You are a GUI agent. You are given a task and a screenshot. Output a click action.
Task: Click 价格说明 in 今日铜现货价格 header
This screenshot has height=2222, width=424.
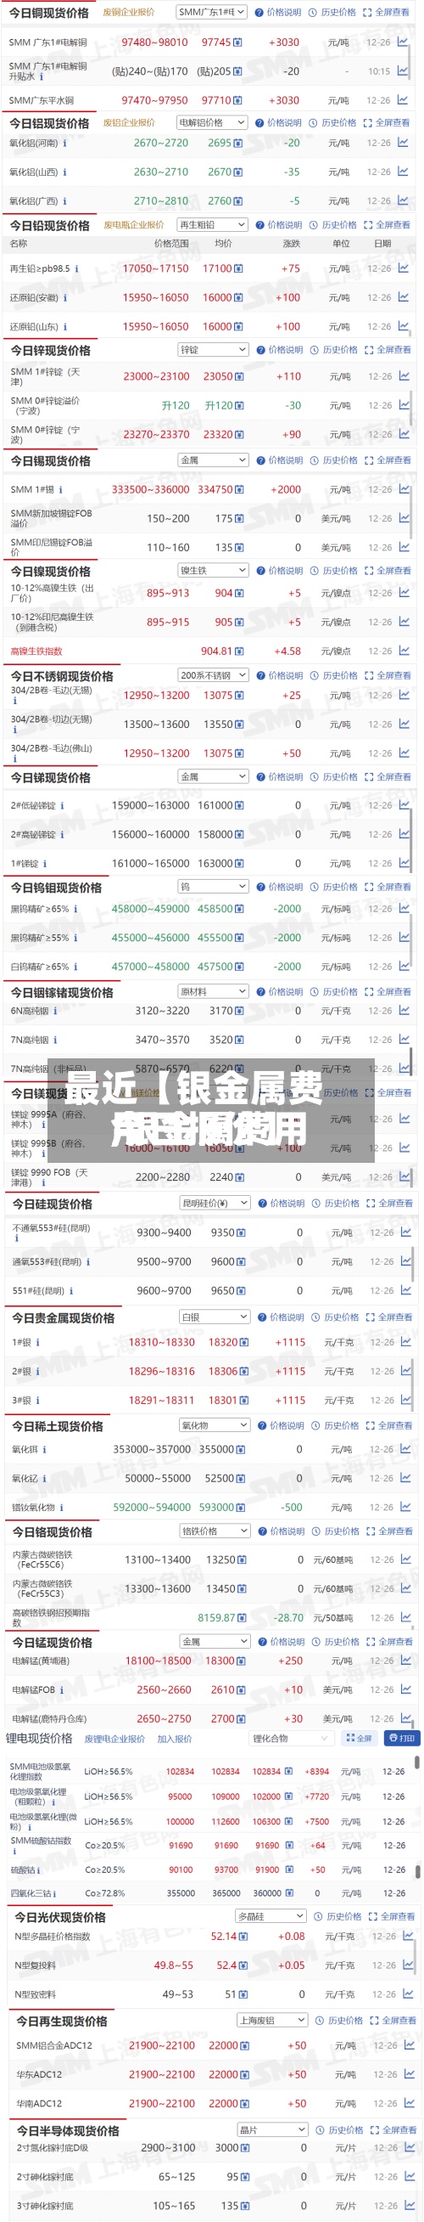click(x=278, y=13)
